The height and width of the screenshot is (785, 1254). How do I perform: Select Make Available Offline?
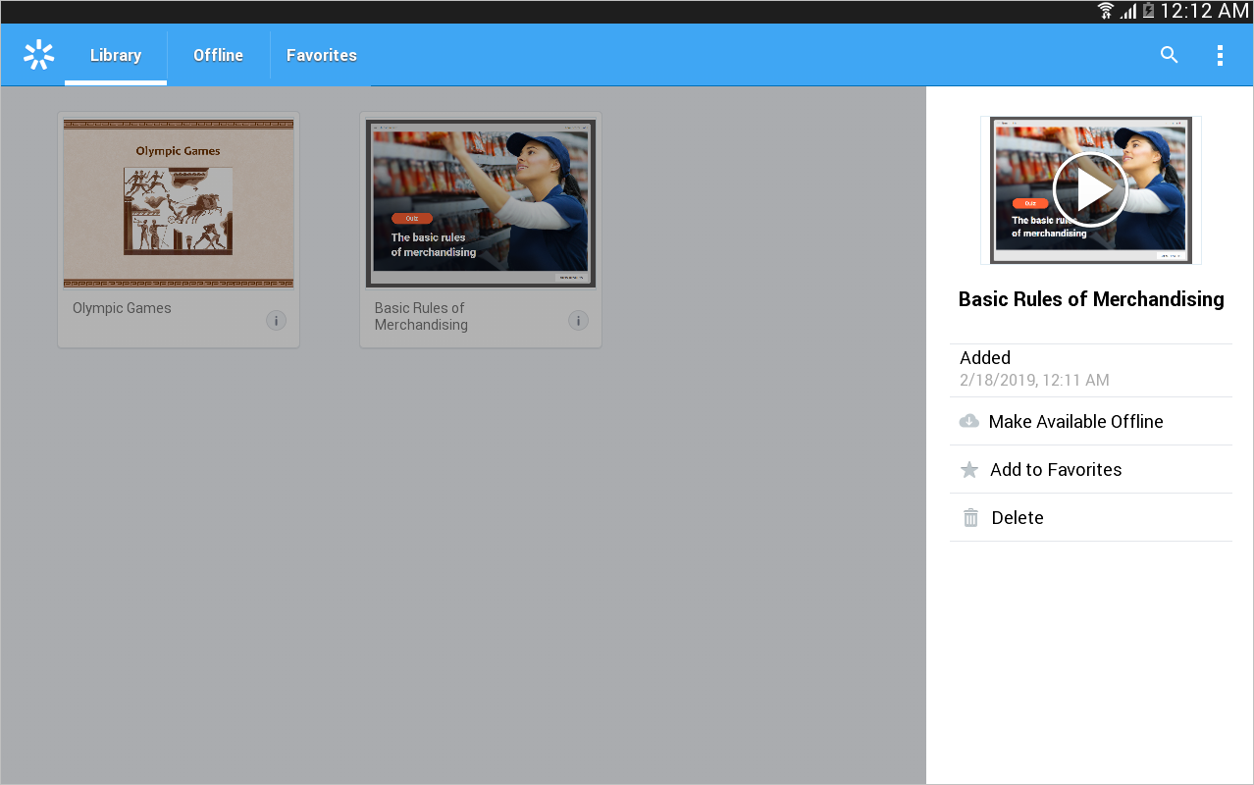tap(1075, 422)
